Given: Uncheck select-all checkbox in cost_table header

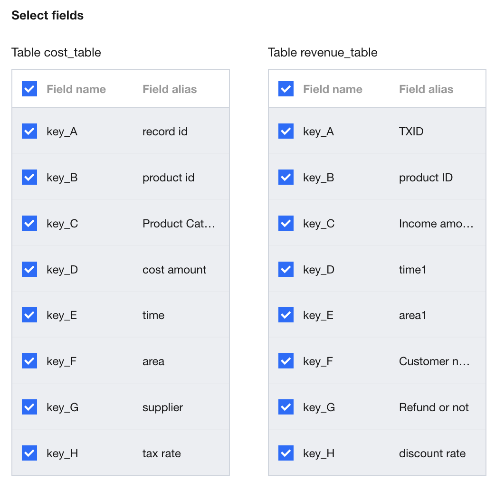Looking at the screenshot, I should [29, 89].
